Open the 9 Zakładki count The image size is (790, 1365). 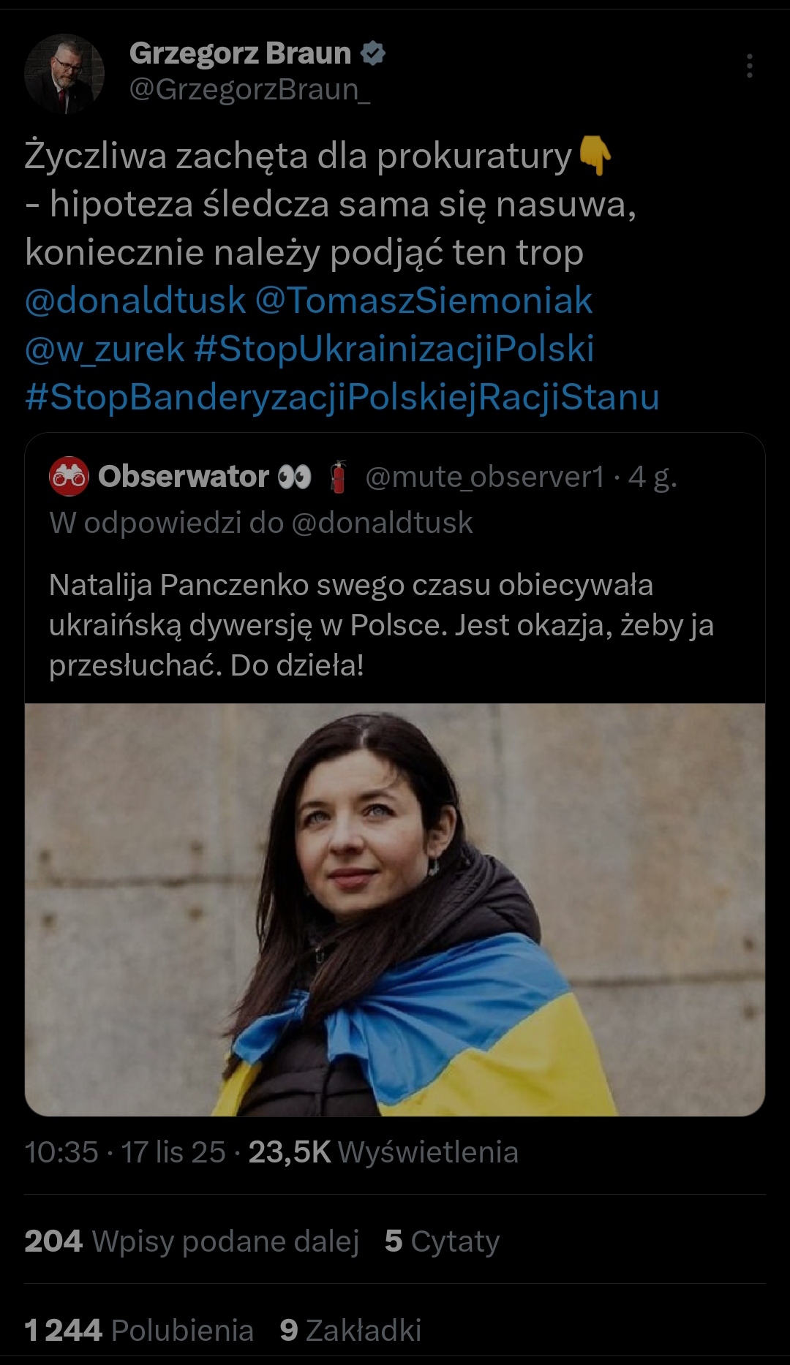pyautogui.click(x=350, y=1330)
